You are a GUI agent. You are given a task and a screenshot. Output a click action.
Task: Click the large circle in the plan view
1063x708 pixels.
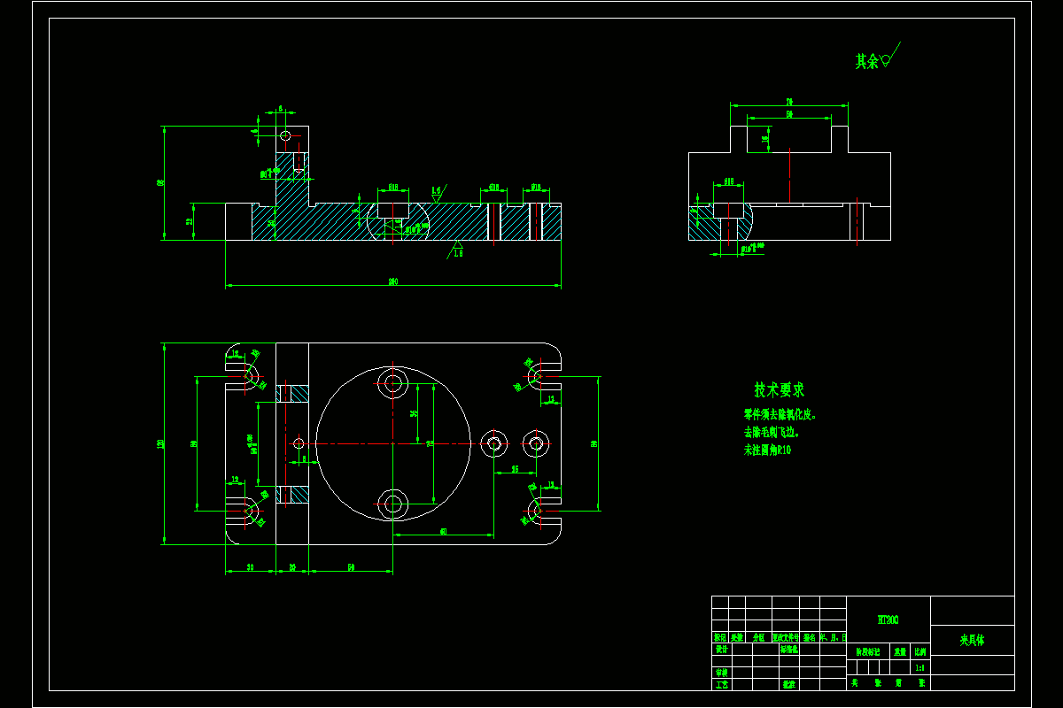[x=393, y=444]
